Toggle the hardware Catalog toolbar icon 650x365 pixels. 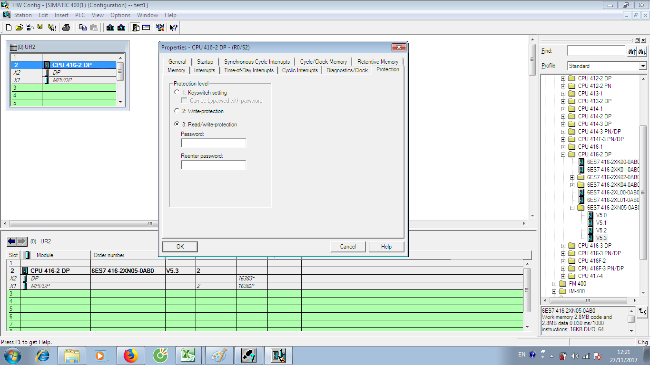click(x=136, y=28)
